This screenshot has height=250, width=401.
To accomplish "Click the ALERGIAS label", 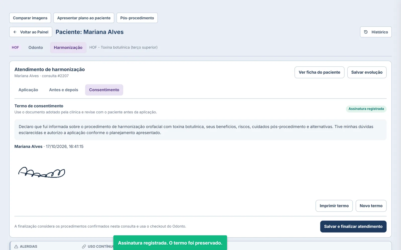I will point(29,246).
